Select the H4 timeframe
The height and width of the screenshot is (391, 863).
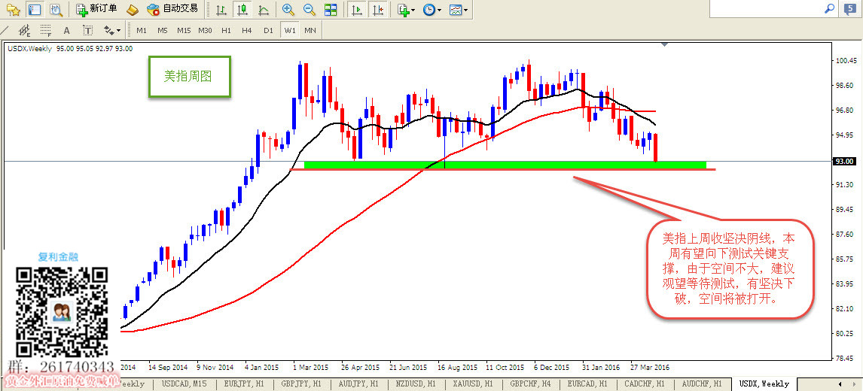(x=246, y=30)
